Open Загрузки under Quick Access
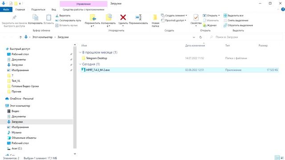Screen dimensions: 285x160 (17, 65)
